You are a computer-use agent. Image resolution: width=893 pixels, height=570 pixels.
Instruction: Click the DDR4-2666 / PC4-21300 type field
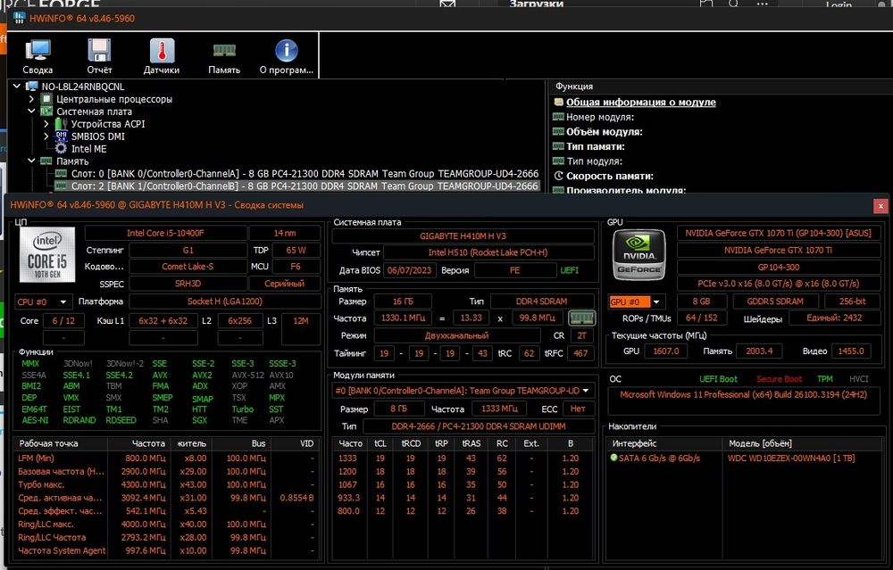pos(479,426)
